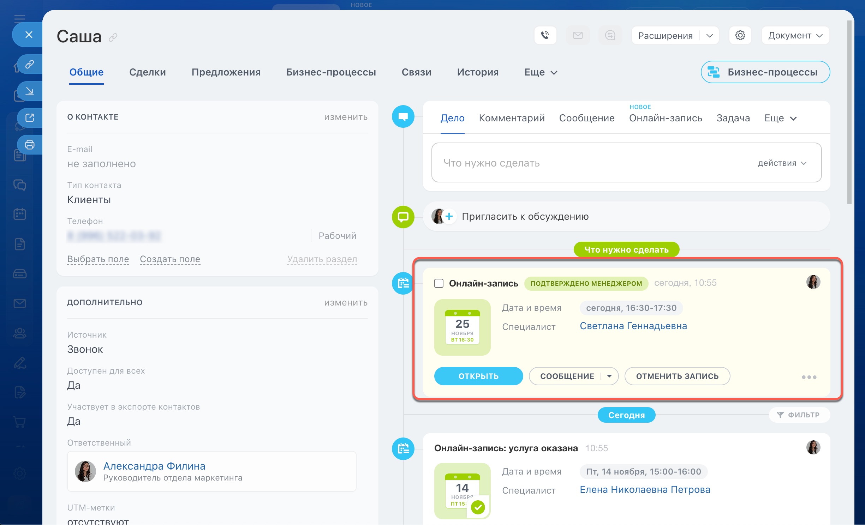Click the ОТКРЫТЬ button
Viewport: 865px width, 525px height.
click(478, 376)
